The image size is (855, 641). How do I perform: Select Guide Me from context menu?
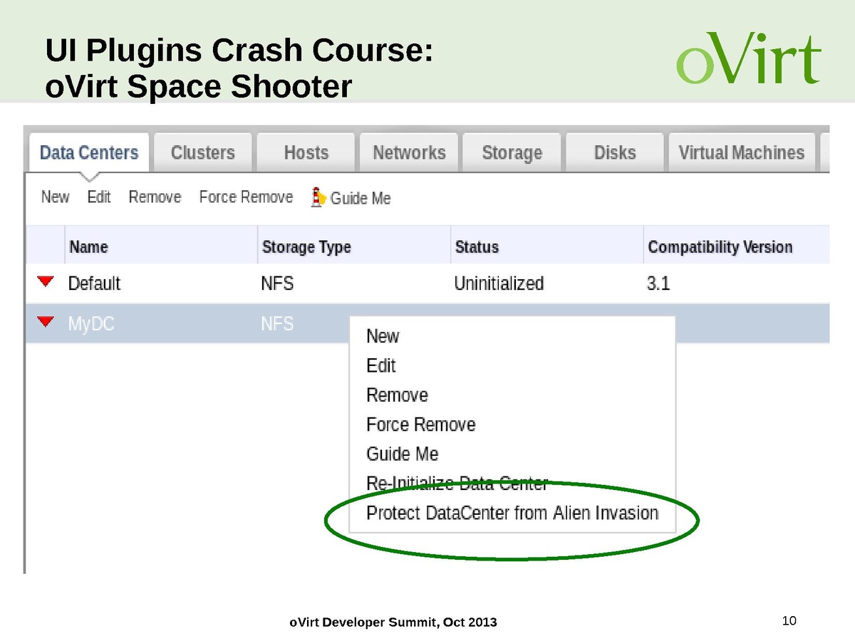coord(402,454)
